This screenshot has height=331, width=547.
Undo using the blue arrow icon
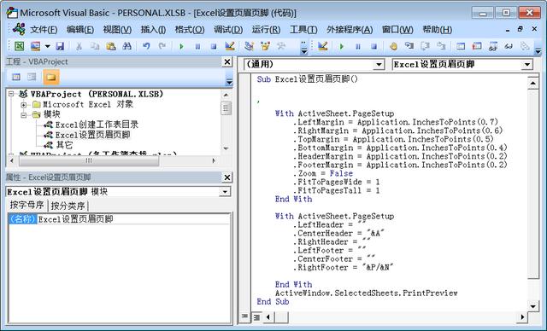point(146,46)
